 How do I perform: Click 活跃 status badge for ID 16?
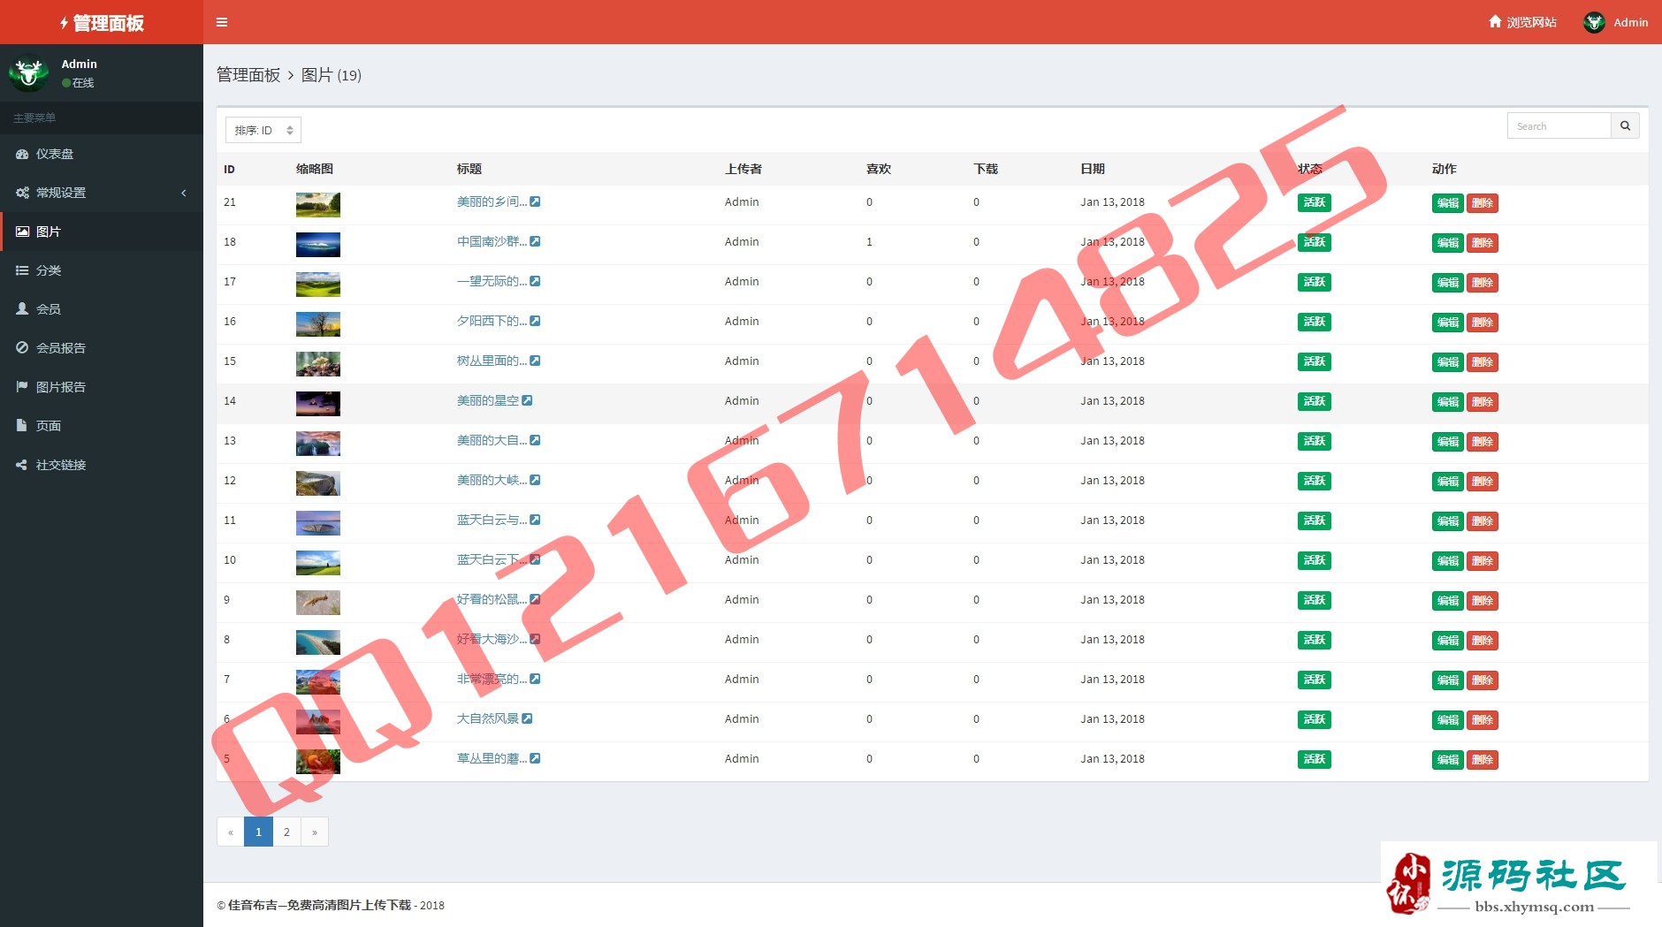pos(1315,322)
